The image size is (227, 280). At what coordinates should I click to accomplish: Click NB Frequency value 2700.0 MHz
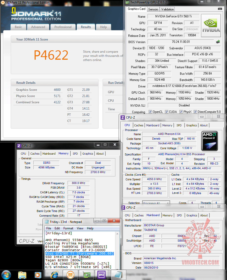(x=98, y=172)
